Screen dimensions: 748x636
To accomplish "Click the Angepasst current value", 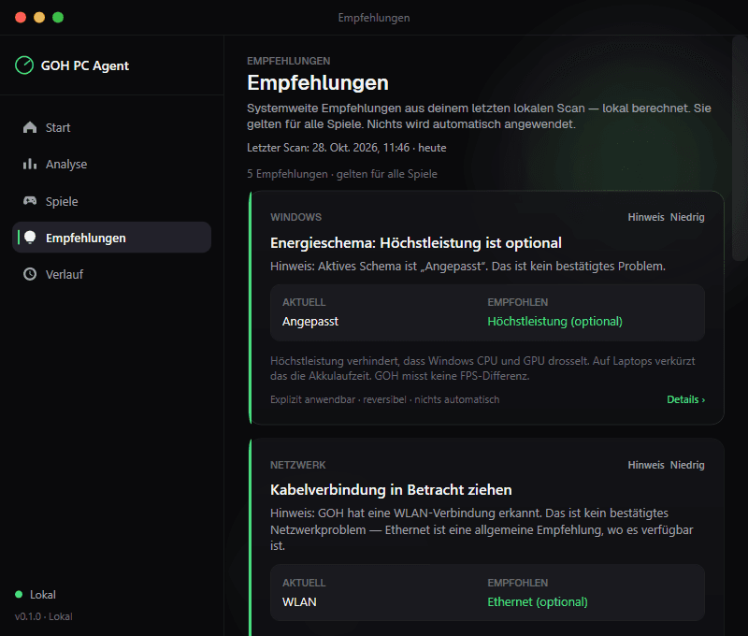I will (310, 321).
